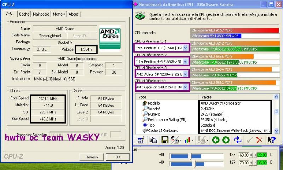Click the blue info icon beside Tipo
The width and height of the screenshot is (283, 170).
tap(145, 125)
